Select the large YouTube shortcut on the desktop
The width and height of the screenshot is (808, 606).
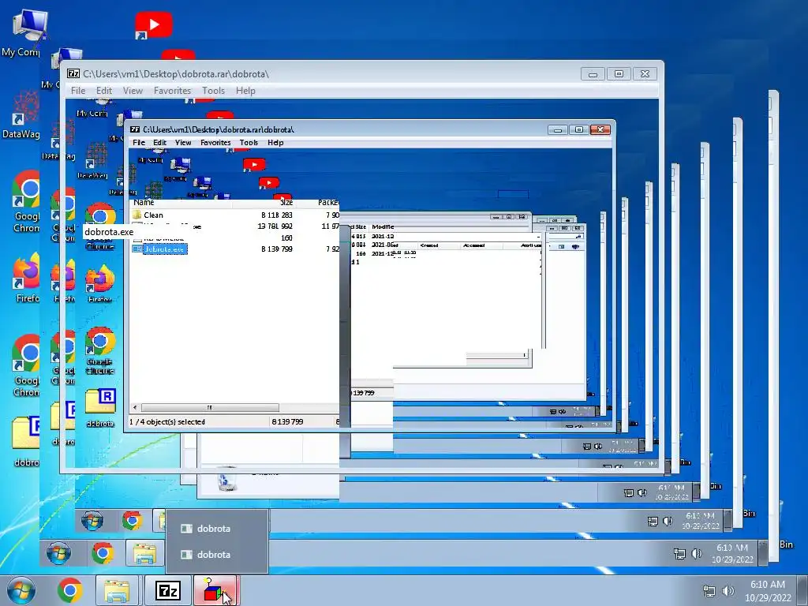coord(153,24)
